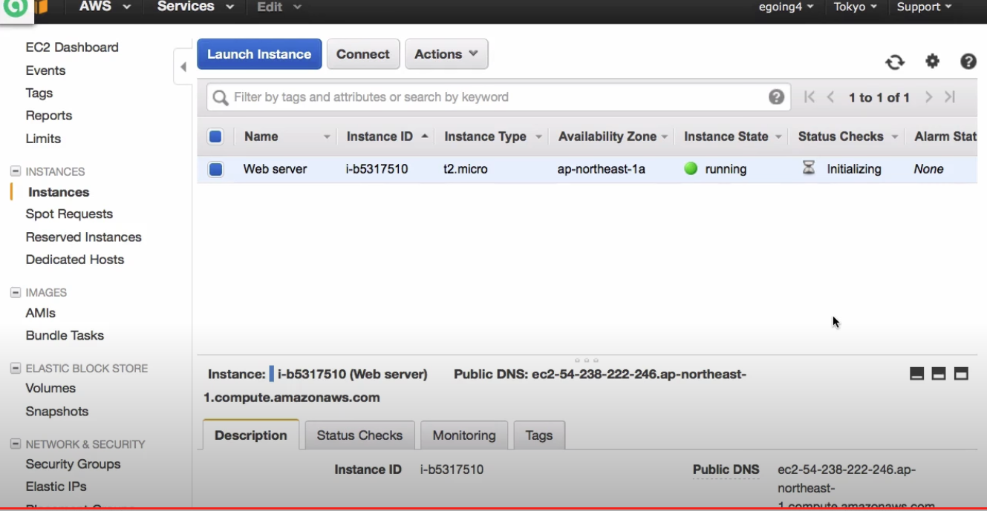Open Instances in the sidebar

tap(59, 192)
